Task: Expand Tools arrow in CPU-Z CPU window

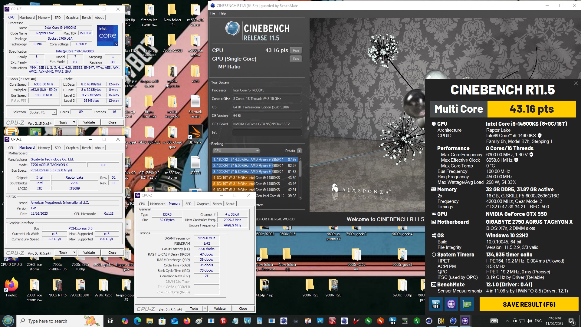Action: tap(74, 122)
